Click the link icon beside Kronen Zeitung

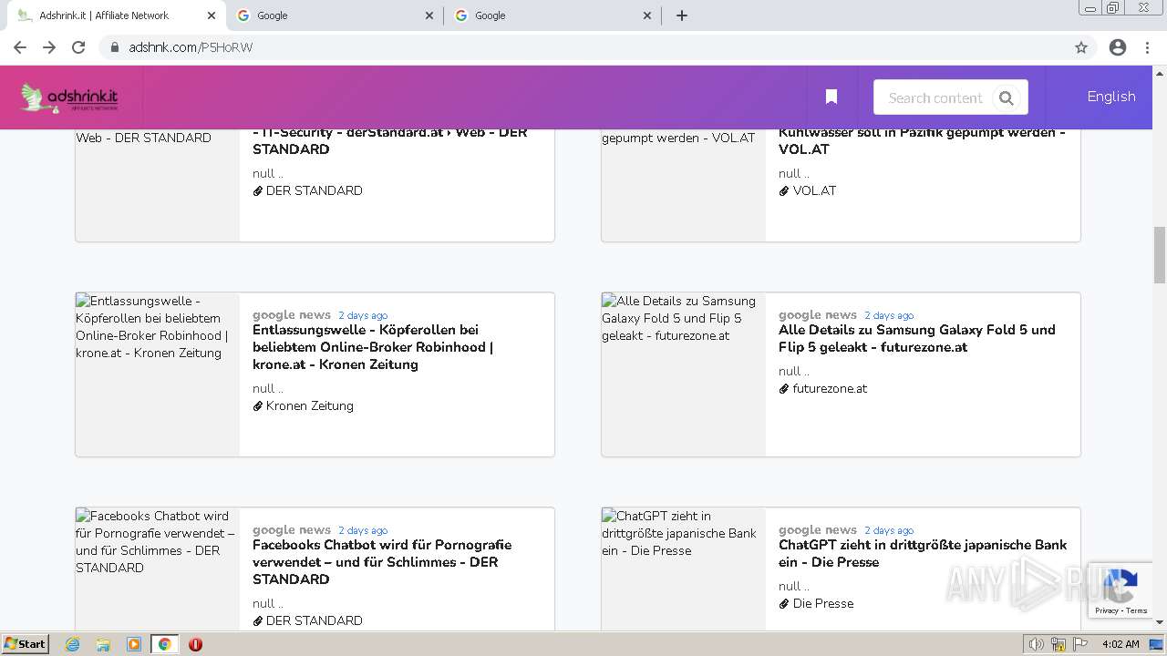(258, 406)
